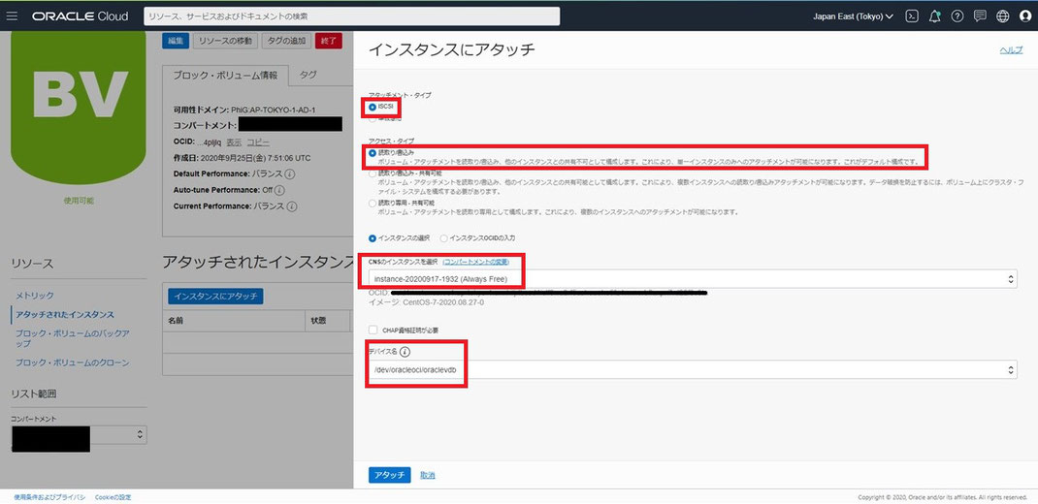Open Cookieの設定 footer link
The width and height of the screenshot is (1038, 504).
[x=113, y=496]
